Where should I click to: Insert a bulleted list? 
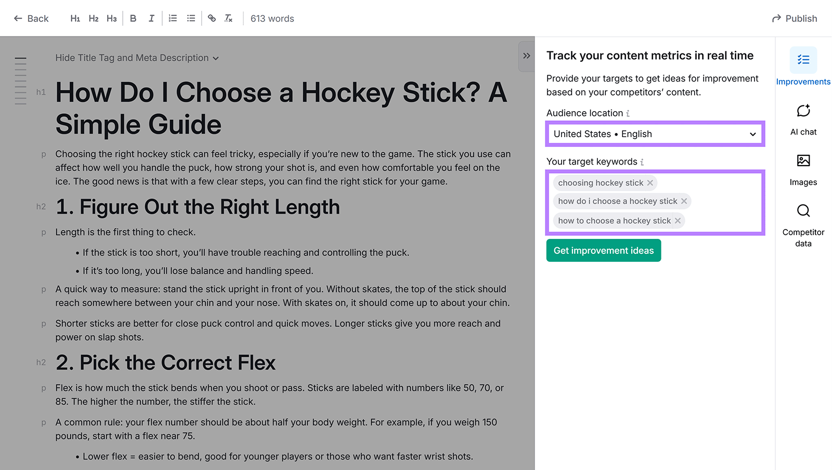tap(191, 18)
